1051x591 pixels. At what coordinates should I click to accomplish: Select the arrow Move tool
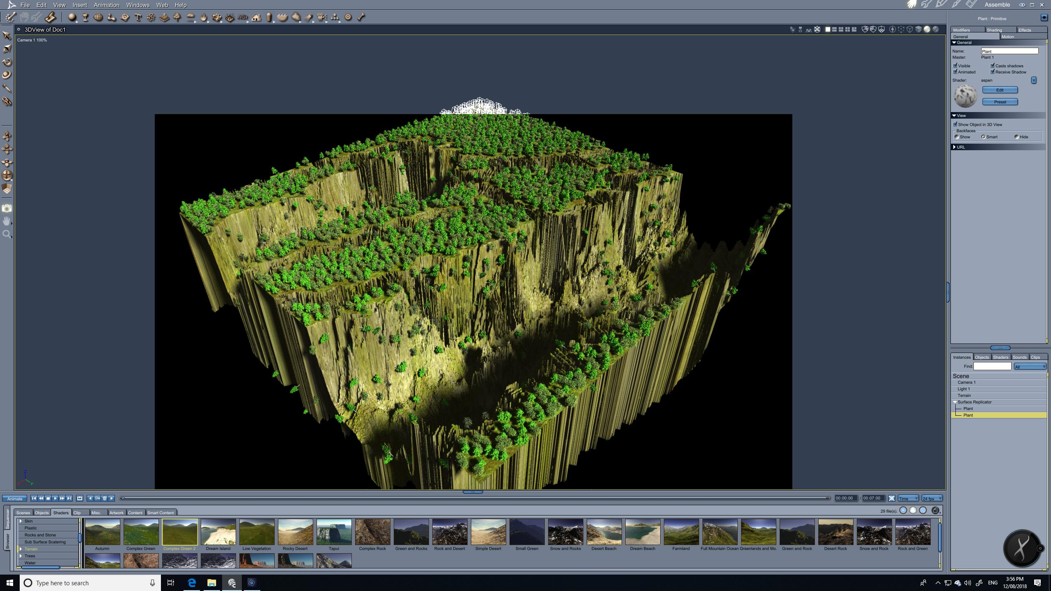(x=7, y=36)
